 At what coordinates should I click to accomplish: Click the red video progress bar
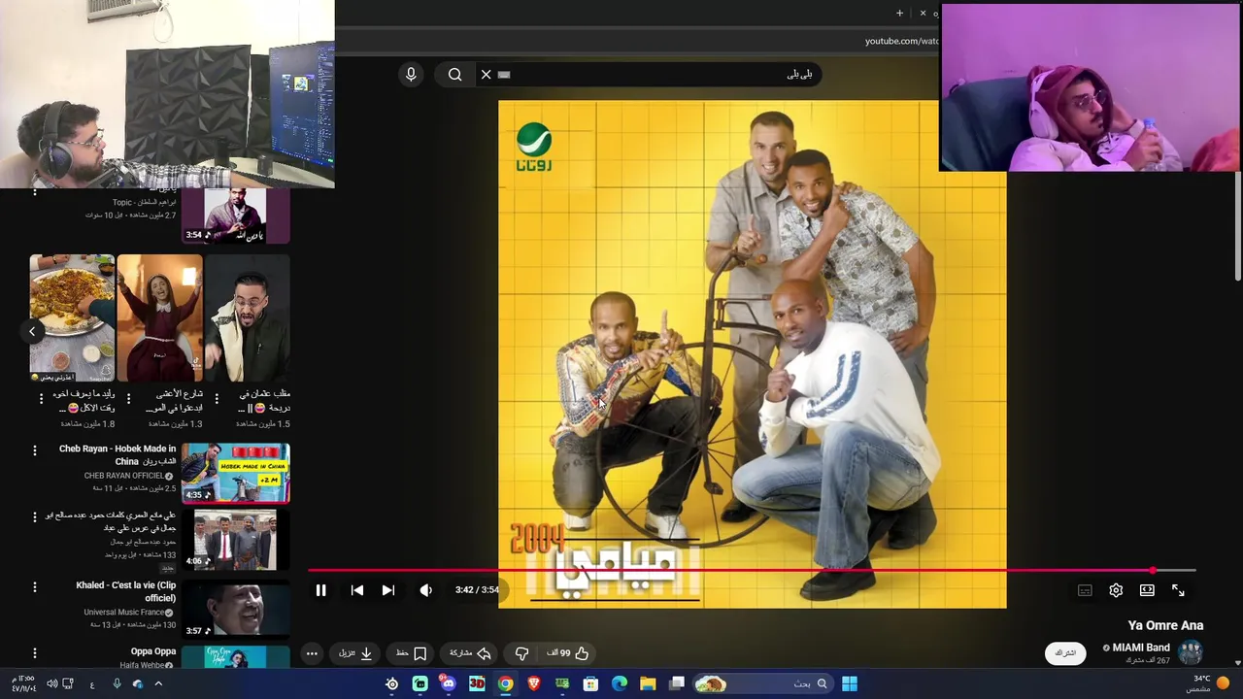pos(752,571)
